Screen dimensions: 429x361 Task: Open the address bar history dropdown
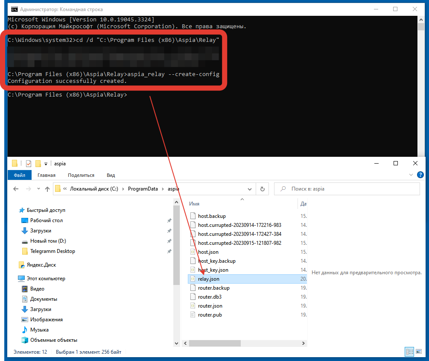(x=250, y=189)
